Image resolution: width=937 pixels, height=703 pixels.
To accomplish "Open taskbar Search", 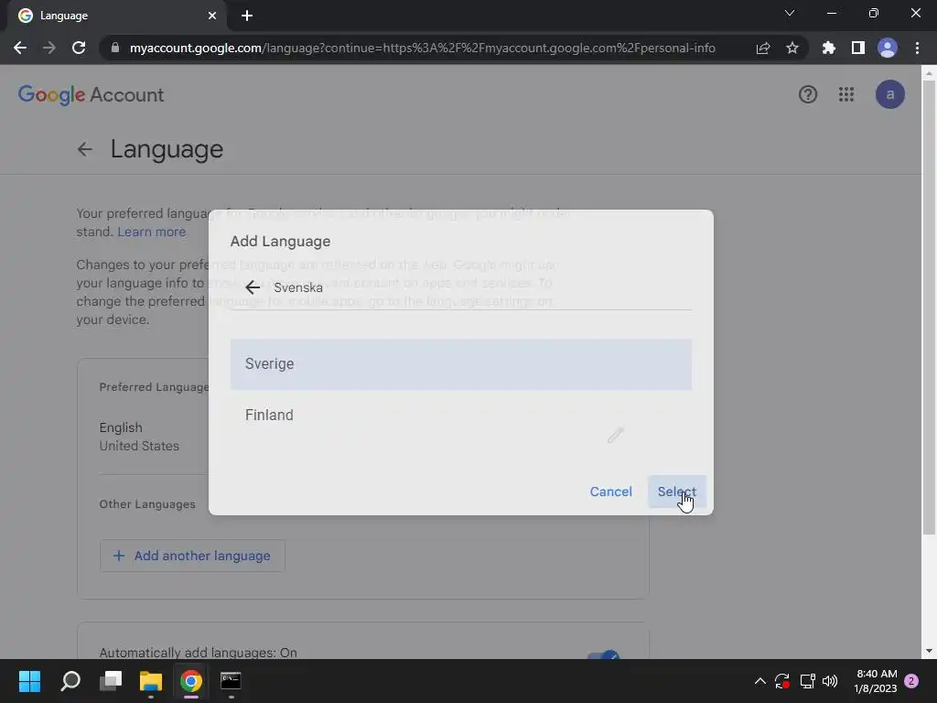I will [70, 681].
